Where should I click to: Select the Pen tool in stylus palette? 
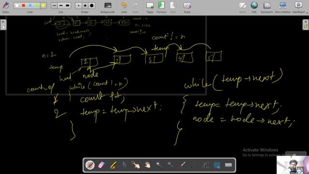tap(90, 165)
